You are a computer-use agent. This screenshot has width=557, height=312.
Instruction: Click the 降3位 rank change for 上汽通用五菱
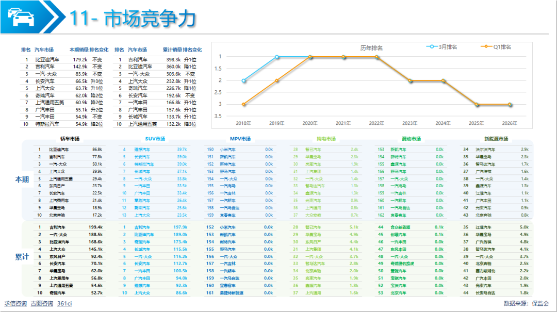tap(190, 124)
